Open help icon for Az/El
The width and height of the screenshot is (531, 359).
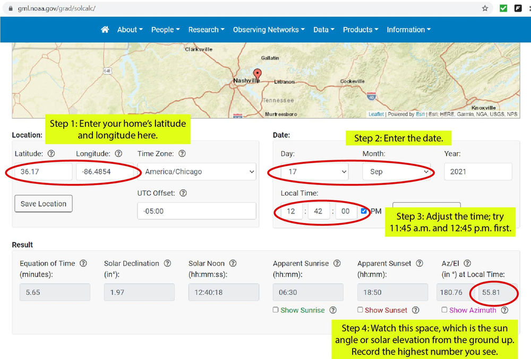(x=467, y=264)
